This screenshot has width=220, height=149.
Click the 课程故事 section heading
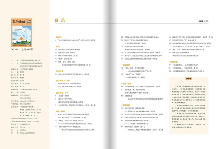(126, 65)
